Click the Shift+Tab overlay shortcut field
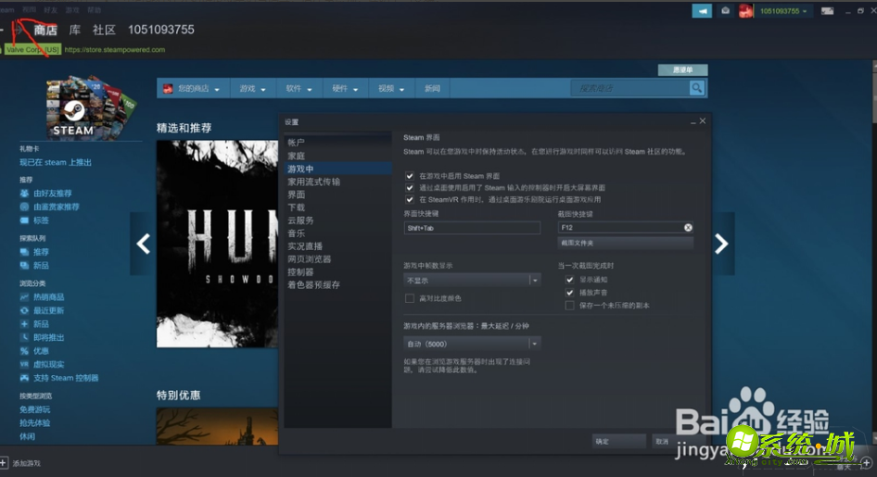The width and height of the screenshot is (877, 477). click(472, 228)
